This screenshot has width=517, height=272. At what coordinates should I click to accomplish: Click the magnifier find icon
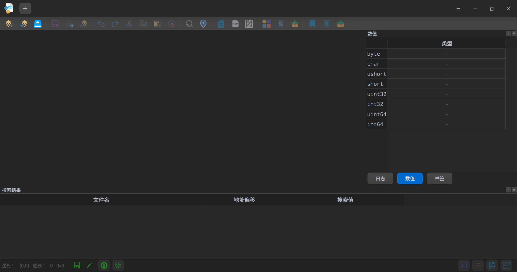point(189,24)
